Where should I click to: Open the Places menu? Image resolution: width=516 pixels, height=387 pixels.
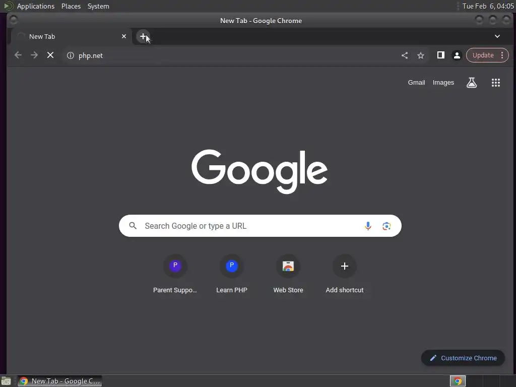[x=71, y=6]
